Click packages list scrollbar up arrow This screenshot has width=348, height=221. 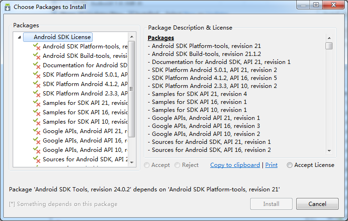[132, 37]
